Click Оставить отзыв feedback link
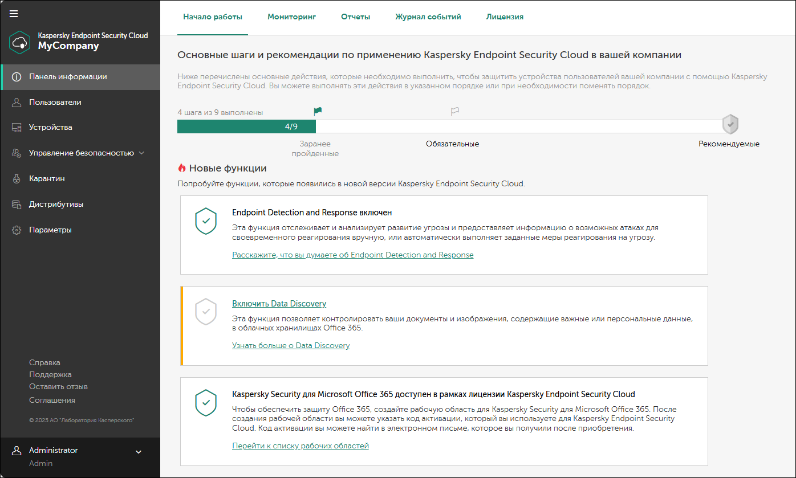The image size is (796, 478). (x=58, y=387)
